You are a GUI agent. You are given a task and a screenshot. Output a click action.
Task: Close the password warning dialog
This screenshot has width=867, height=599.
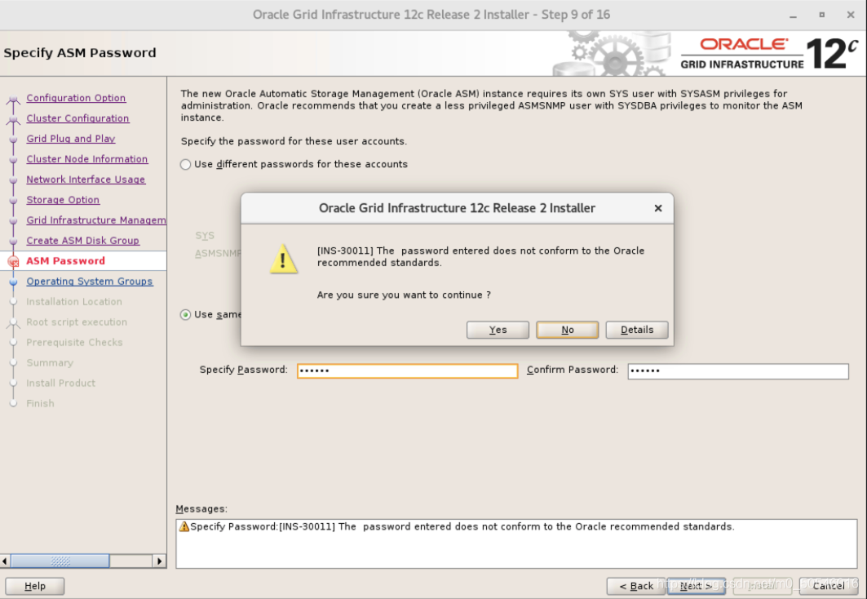658,208
